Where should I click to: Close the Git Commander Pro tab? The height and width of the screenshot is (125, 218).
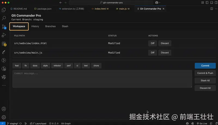tap(163, 9)
